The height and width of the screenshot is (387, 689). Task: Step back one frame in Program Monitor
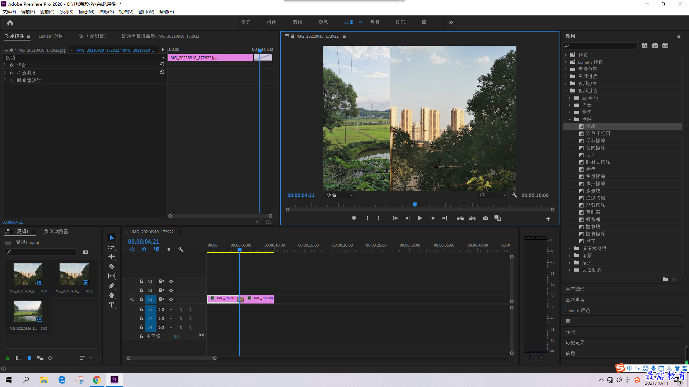tap(407, 218)
